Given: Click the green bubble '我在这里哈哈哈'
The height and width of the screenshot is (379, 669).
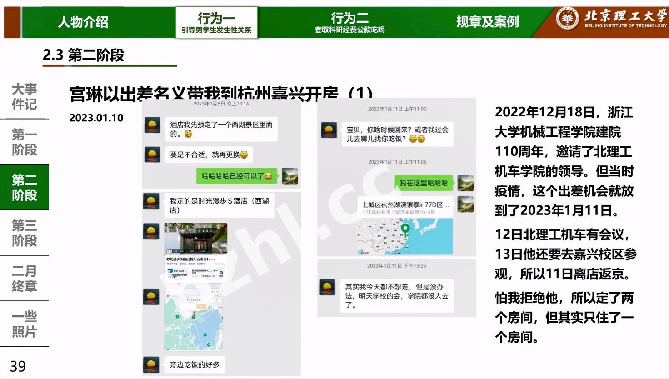Looking at the screenshot, I should pos(424,183).
